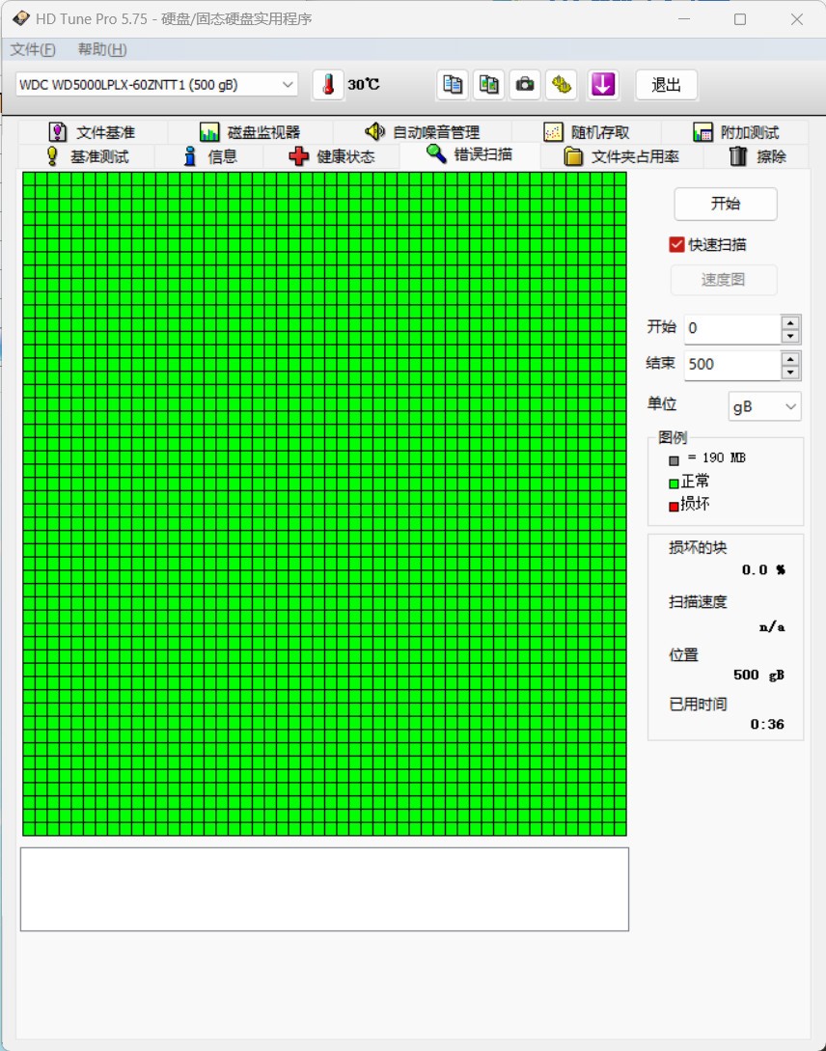This screenshot has width=826, height=1051.
Task: Open the 帮助(H) menu
Action: click(x=102, y=49)
